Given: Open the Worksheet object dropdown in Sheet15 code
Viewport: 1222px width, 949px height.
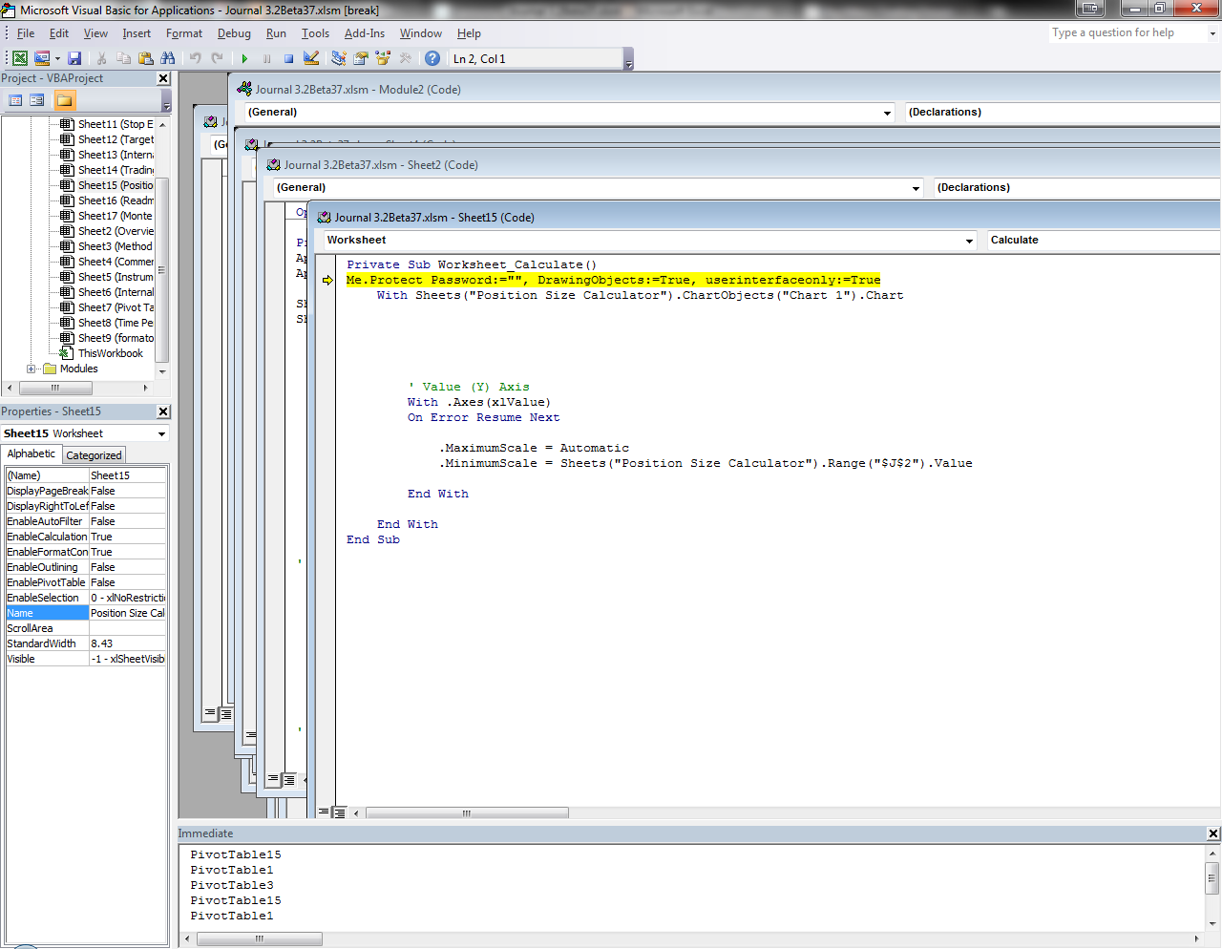Looking at the screenshot, I should pos(969,241).
